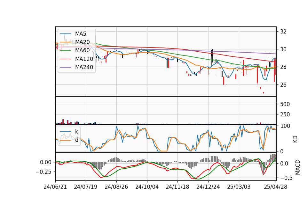307x220 pixels.
Task: Click the price axis value 28
Action: pyautogui.click(x=283, y=67)
